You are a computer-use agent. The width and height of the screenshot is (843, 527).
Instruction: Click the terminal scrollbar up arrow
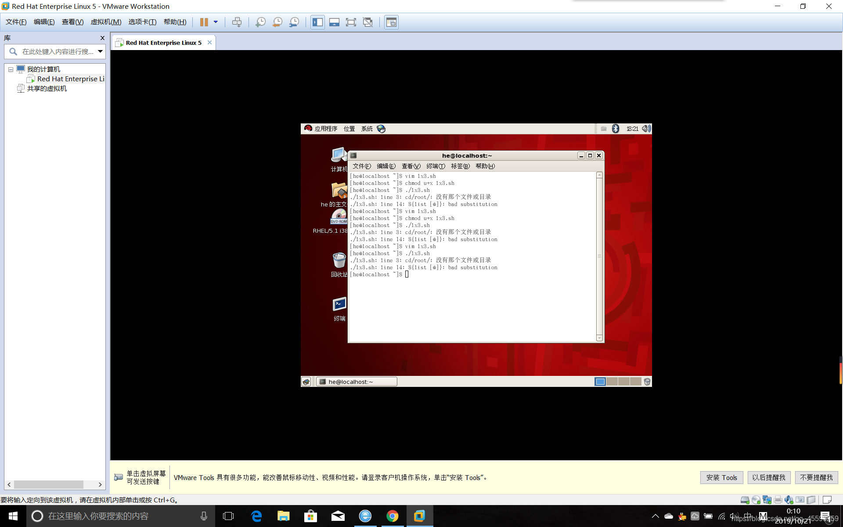pos(599,175)
